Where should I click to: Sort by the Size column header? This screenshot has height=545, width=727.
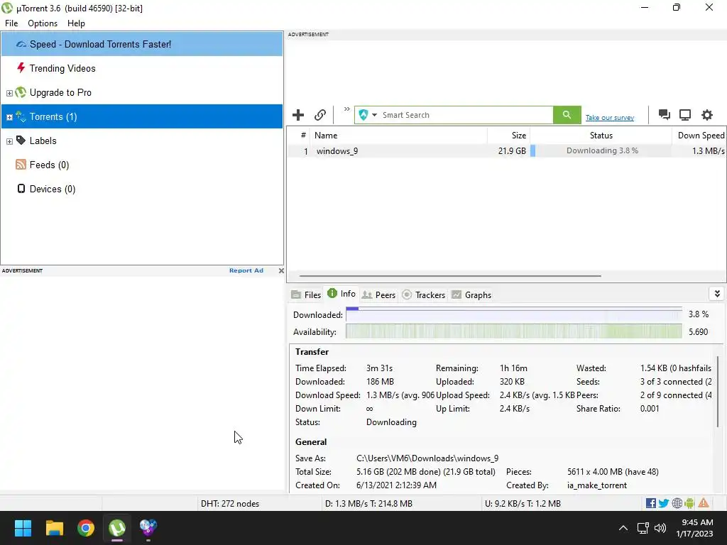point(508,136)
